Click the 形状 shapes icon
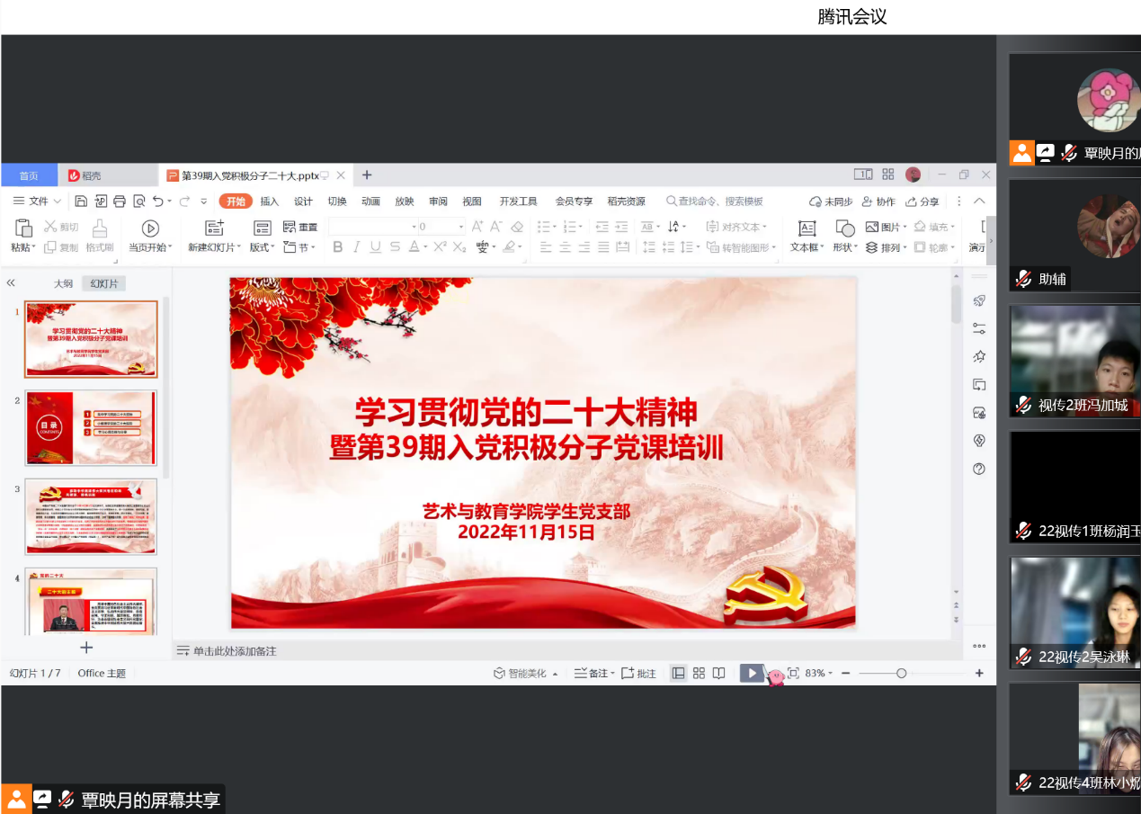Viewport: 1141px width, 814px height. 844,228
